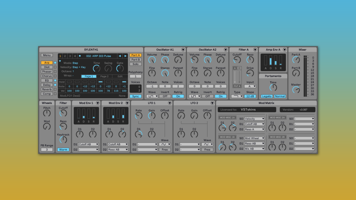Open Oscillator A2 Wave dropdown

tap(194, 96)
